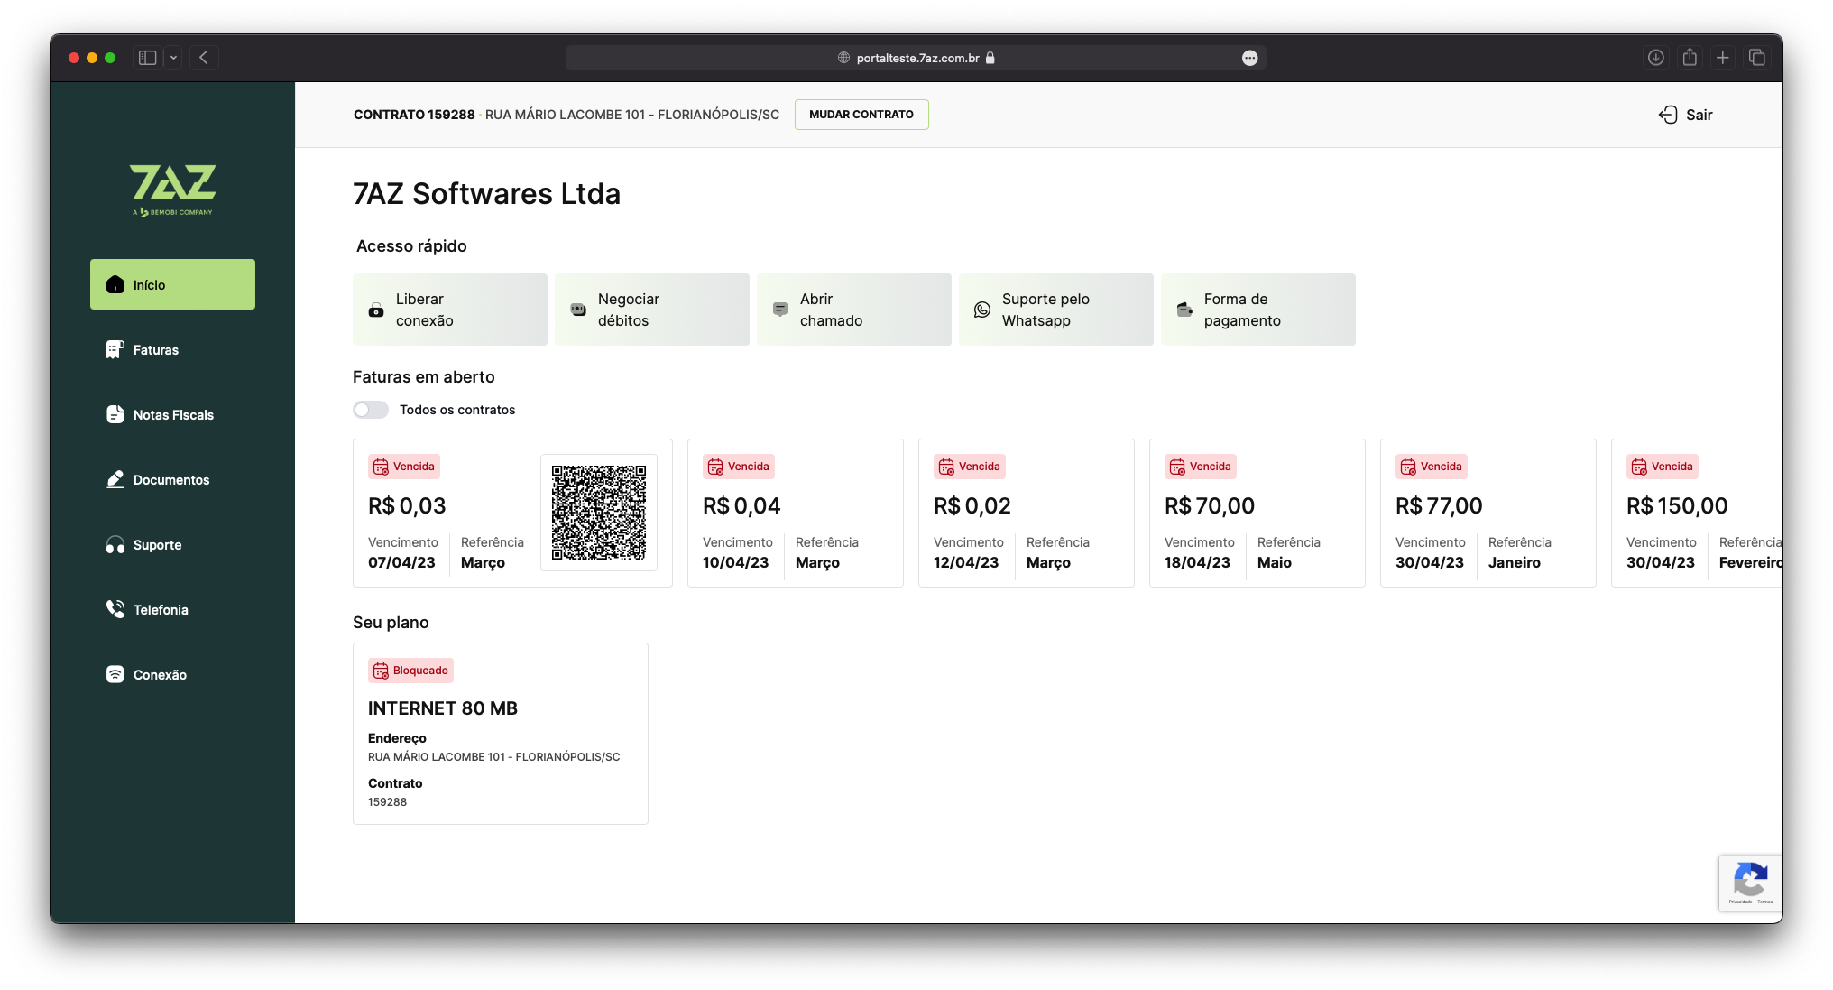
Task: Click the Forma de pagamento card
Action: pyautogui.click(x=1258, y=310)
